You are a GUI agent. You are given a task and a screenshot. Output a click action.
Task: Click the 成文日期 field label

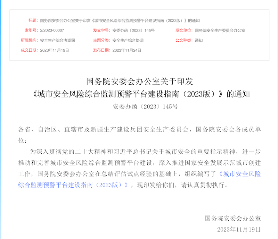(x=29, y=50)
